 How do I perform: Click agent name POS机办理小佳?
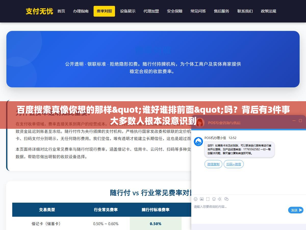click(x=215, y=138)
